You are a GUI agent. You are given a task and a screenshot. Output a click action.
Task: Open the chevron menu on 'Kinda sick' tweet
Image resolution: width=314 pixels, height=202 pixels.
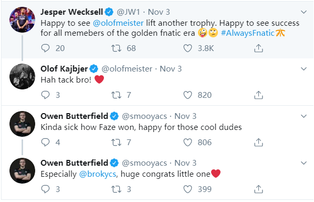click(x=304, y=116)
